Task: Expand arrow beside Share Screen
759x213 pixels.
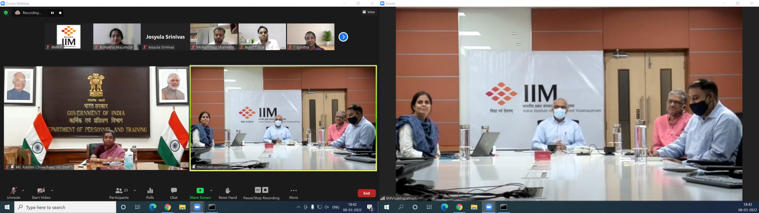Action: (211, 190)
